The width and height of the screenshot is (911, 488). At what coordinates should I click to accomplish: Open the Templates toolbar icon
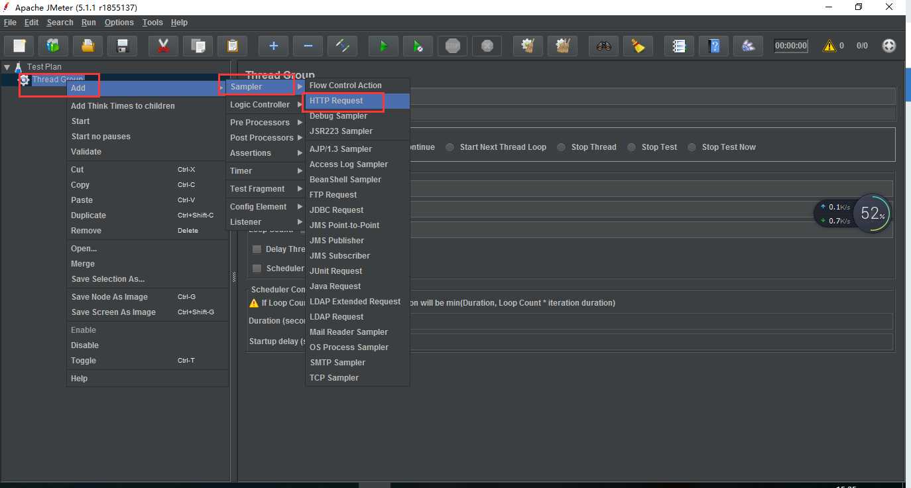pyautogui.click(x=53, y=46)
